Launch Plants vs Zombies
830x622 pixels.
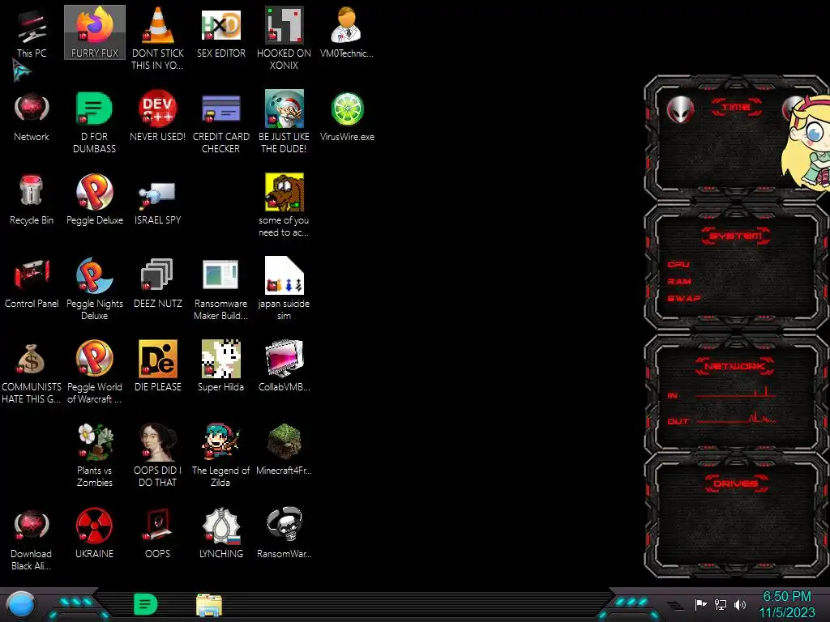pyautogui.click(x=95, y=455)
